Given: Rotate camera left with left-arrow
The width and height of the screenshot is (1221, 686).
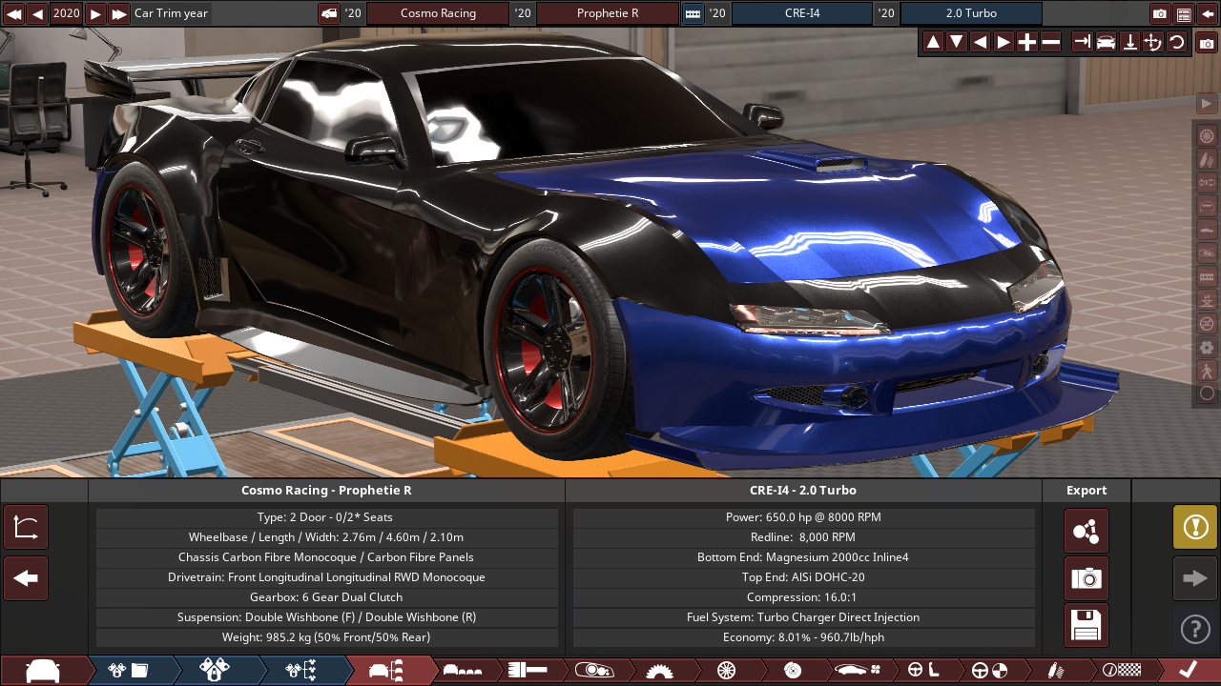Looking at the screenshot, I should coord(980,42).
